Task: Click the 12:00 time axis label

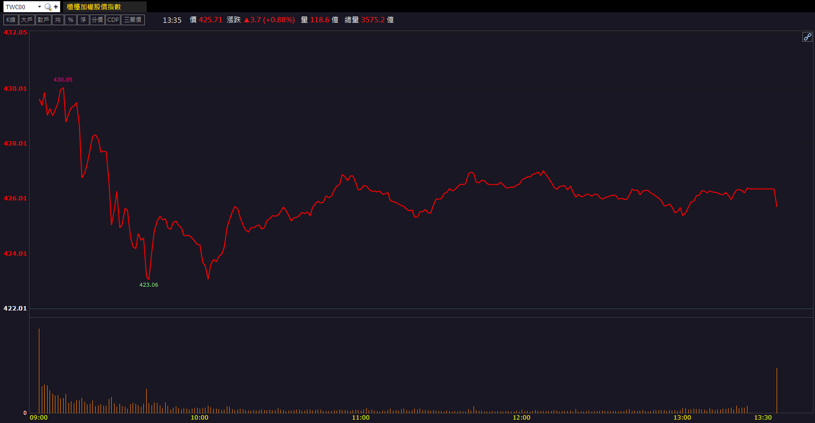Action: [521, 418]
